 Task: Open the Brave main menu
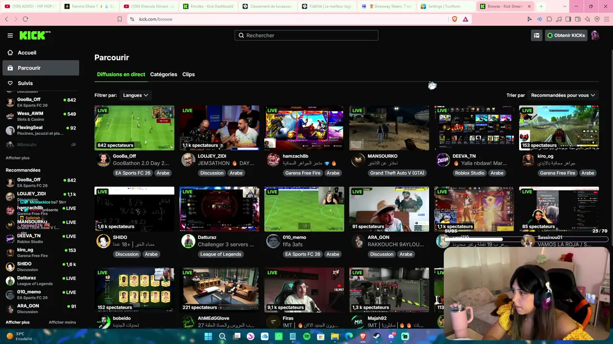606,19
